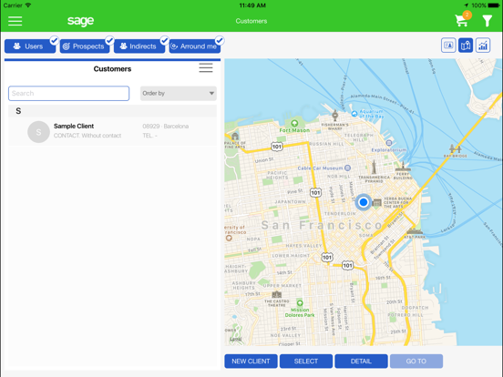Toggle the Arround me filter

(195, 46)
